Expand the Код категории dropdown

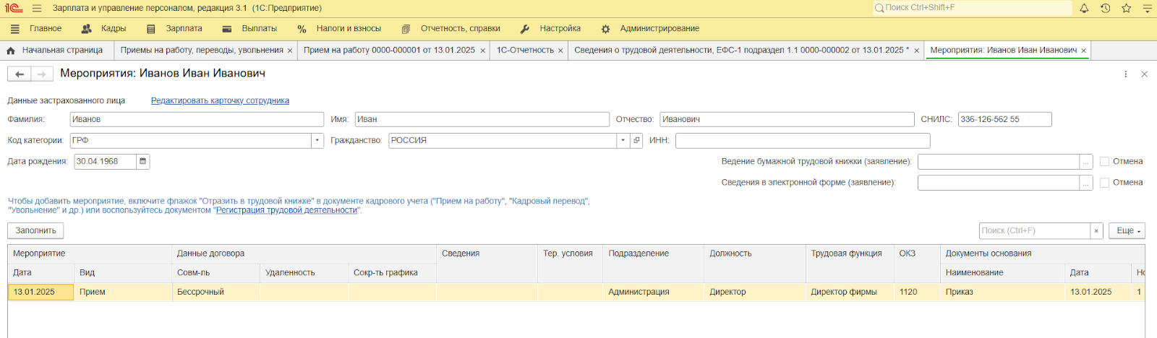tap(317, 141)
